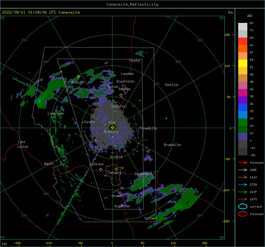265x247 pixels.
Task: Click the Composite_Reflectivity title
Action: click(x=132, y=4)
